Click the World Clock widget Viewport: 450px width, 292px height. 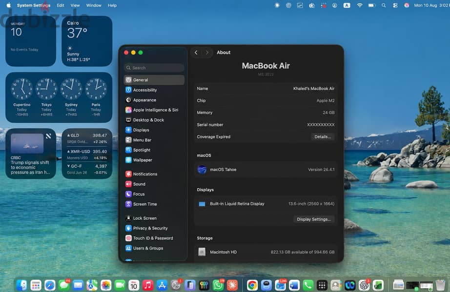pos(59,97)
